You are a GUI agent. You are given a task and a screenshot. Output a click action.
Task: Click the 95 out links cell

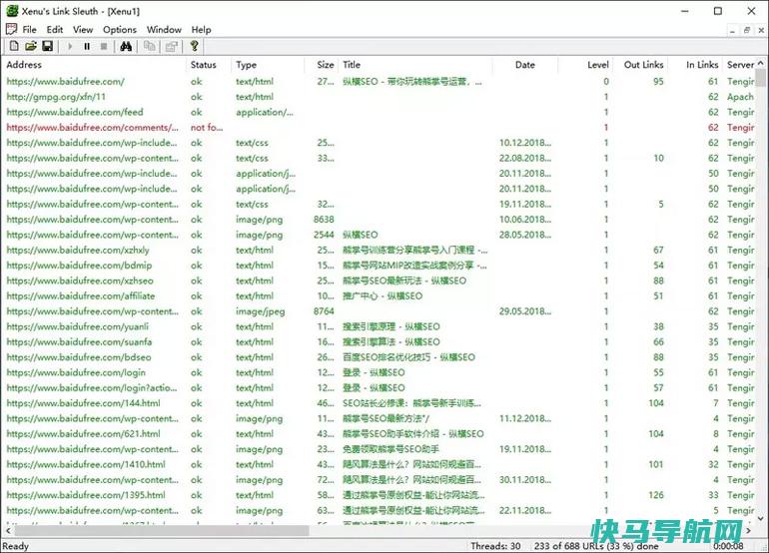point(658,82)
